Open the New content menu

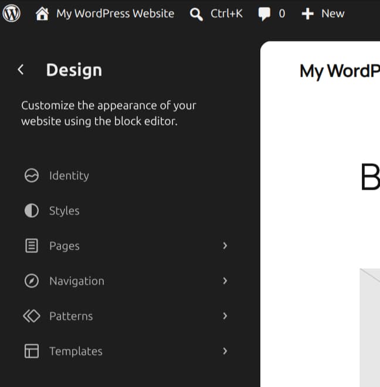[x=333, y=13]
